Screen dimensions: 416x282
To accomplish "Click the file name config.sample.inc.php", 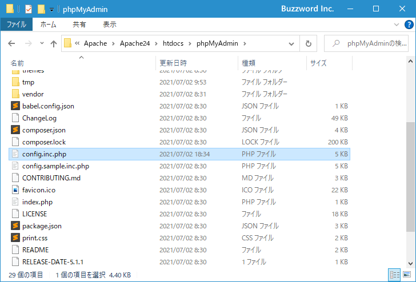I will 56,166.
